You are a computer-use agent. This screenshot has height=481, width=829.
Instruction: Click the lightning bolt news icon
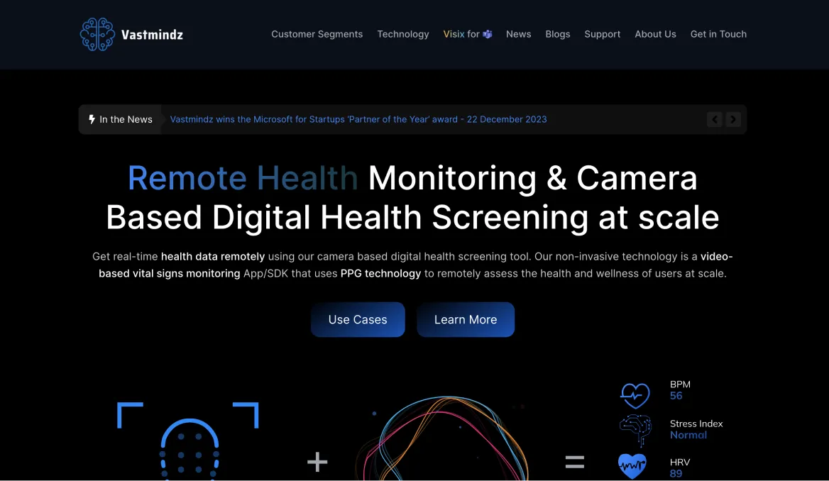(x=92, y=119)
